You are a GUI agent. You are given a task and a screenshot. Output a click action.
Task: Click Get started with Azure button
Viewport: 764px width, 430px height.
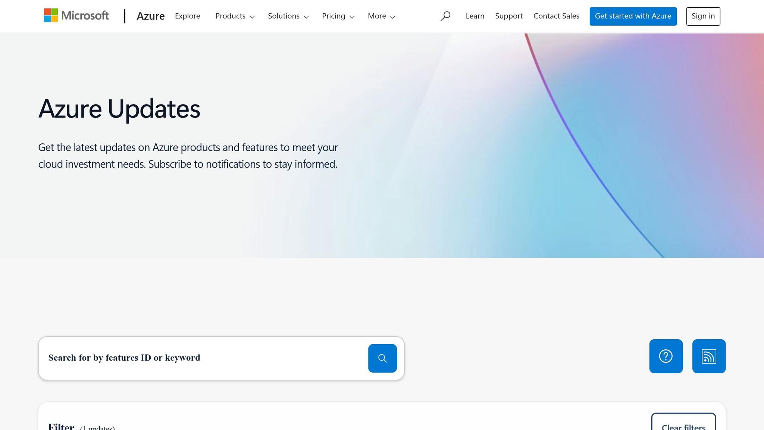633,16
